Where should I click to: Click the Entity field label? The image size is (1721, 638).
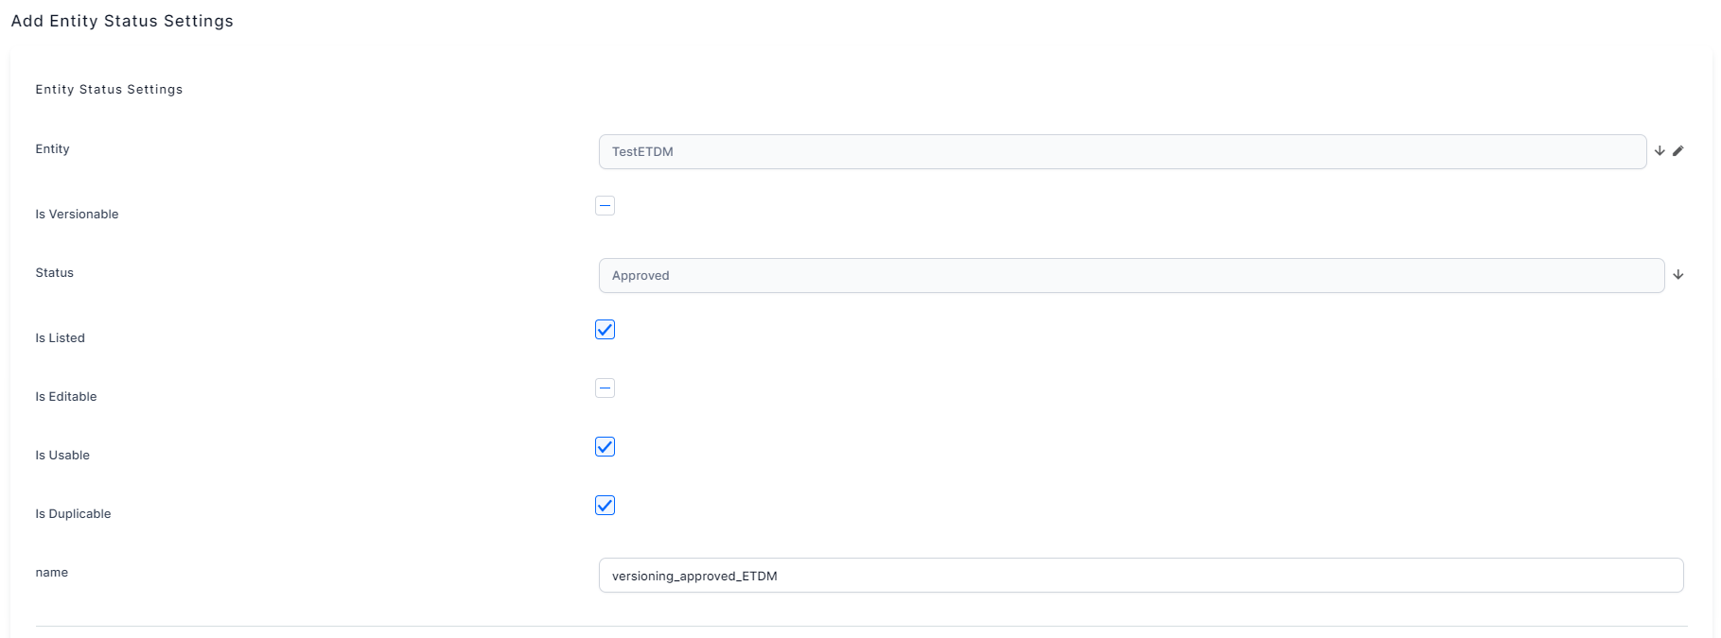tap(53, 149)
